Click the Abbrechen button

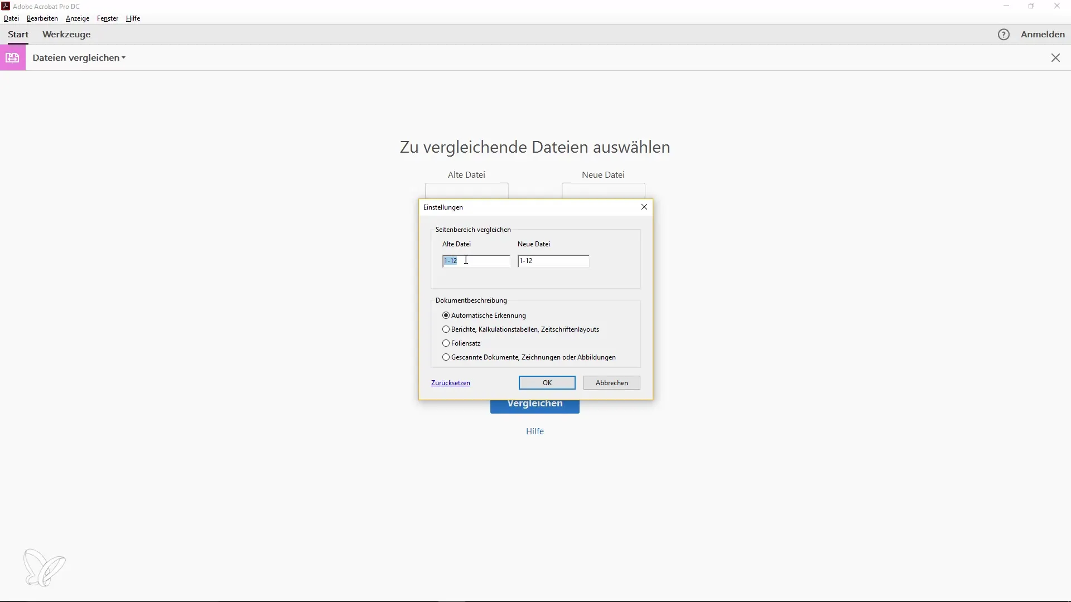611,383
